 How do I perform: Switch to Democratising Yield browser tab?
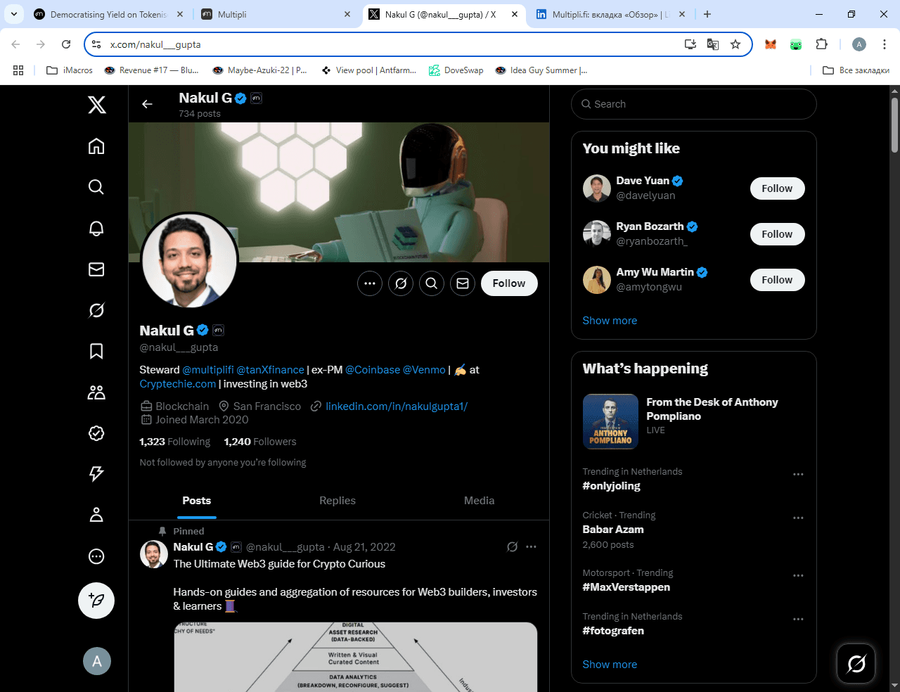coord(109,14)
